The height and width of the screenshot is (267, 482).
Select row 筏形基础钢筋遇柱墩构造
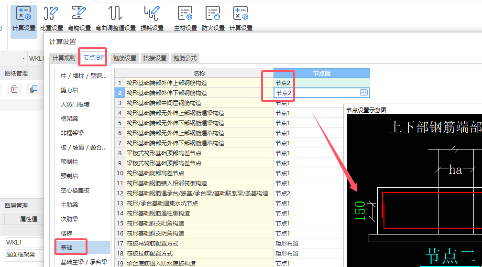(x=199, y=214)
